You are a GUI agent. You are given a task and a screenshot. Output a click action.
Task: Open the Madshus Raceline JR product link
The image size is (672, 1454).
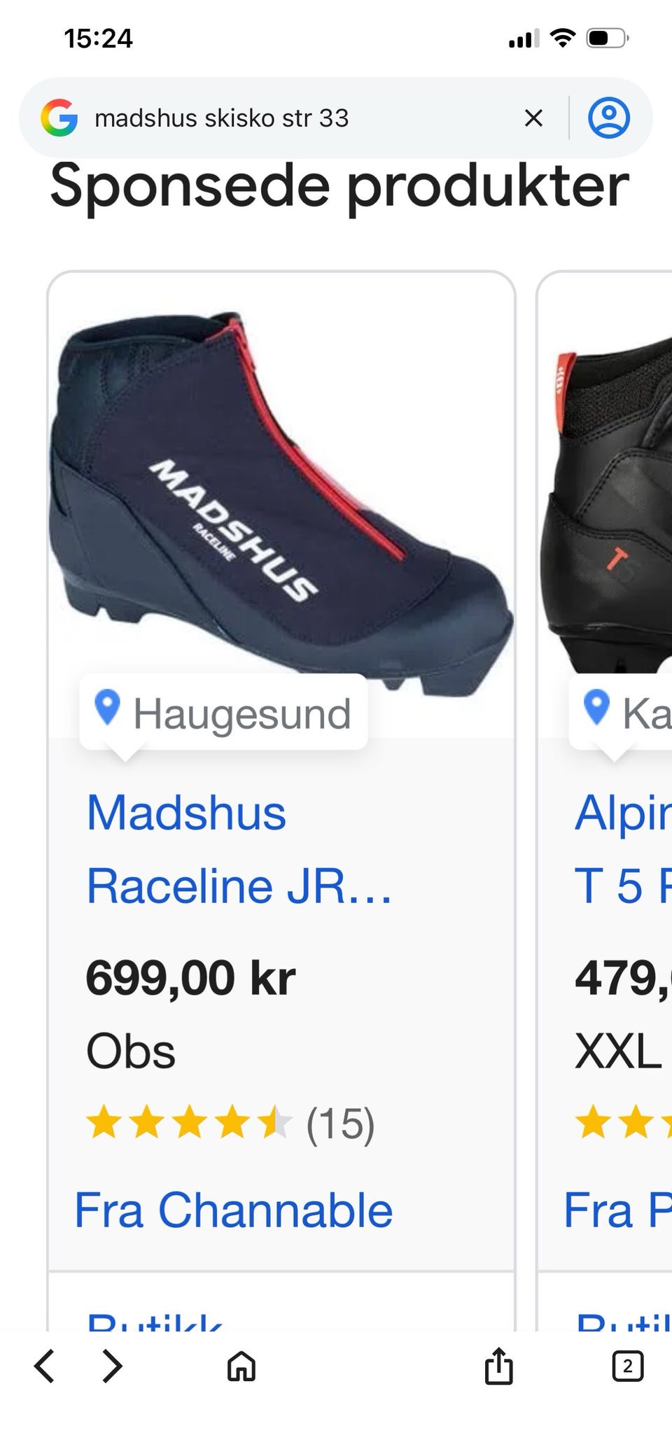coord(239,849)
